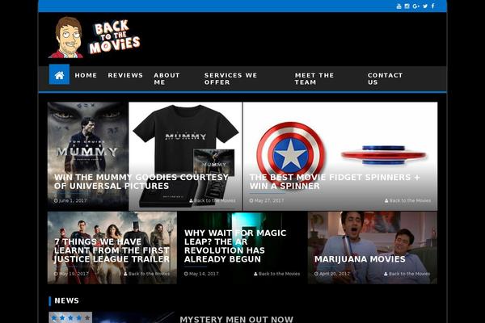
Task: Open Services We Offer menu item
Action: [230, 78]
